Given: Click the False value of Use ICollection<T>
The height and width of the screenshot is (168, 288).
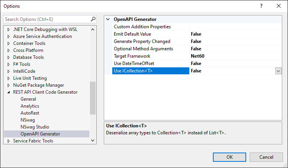Looking at the screenshot, I should pyautogui.click(x=196, y=71).
